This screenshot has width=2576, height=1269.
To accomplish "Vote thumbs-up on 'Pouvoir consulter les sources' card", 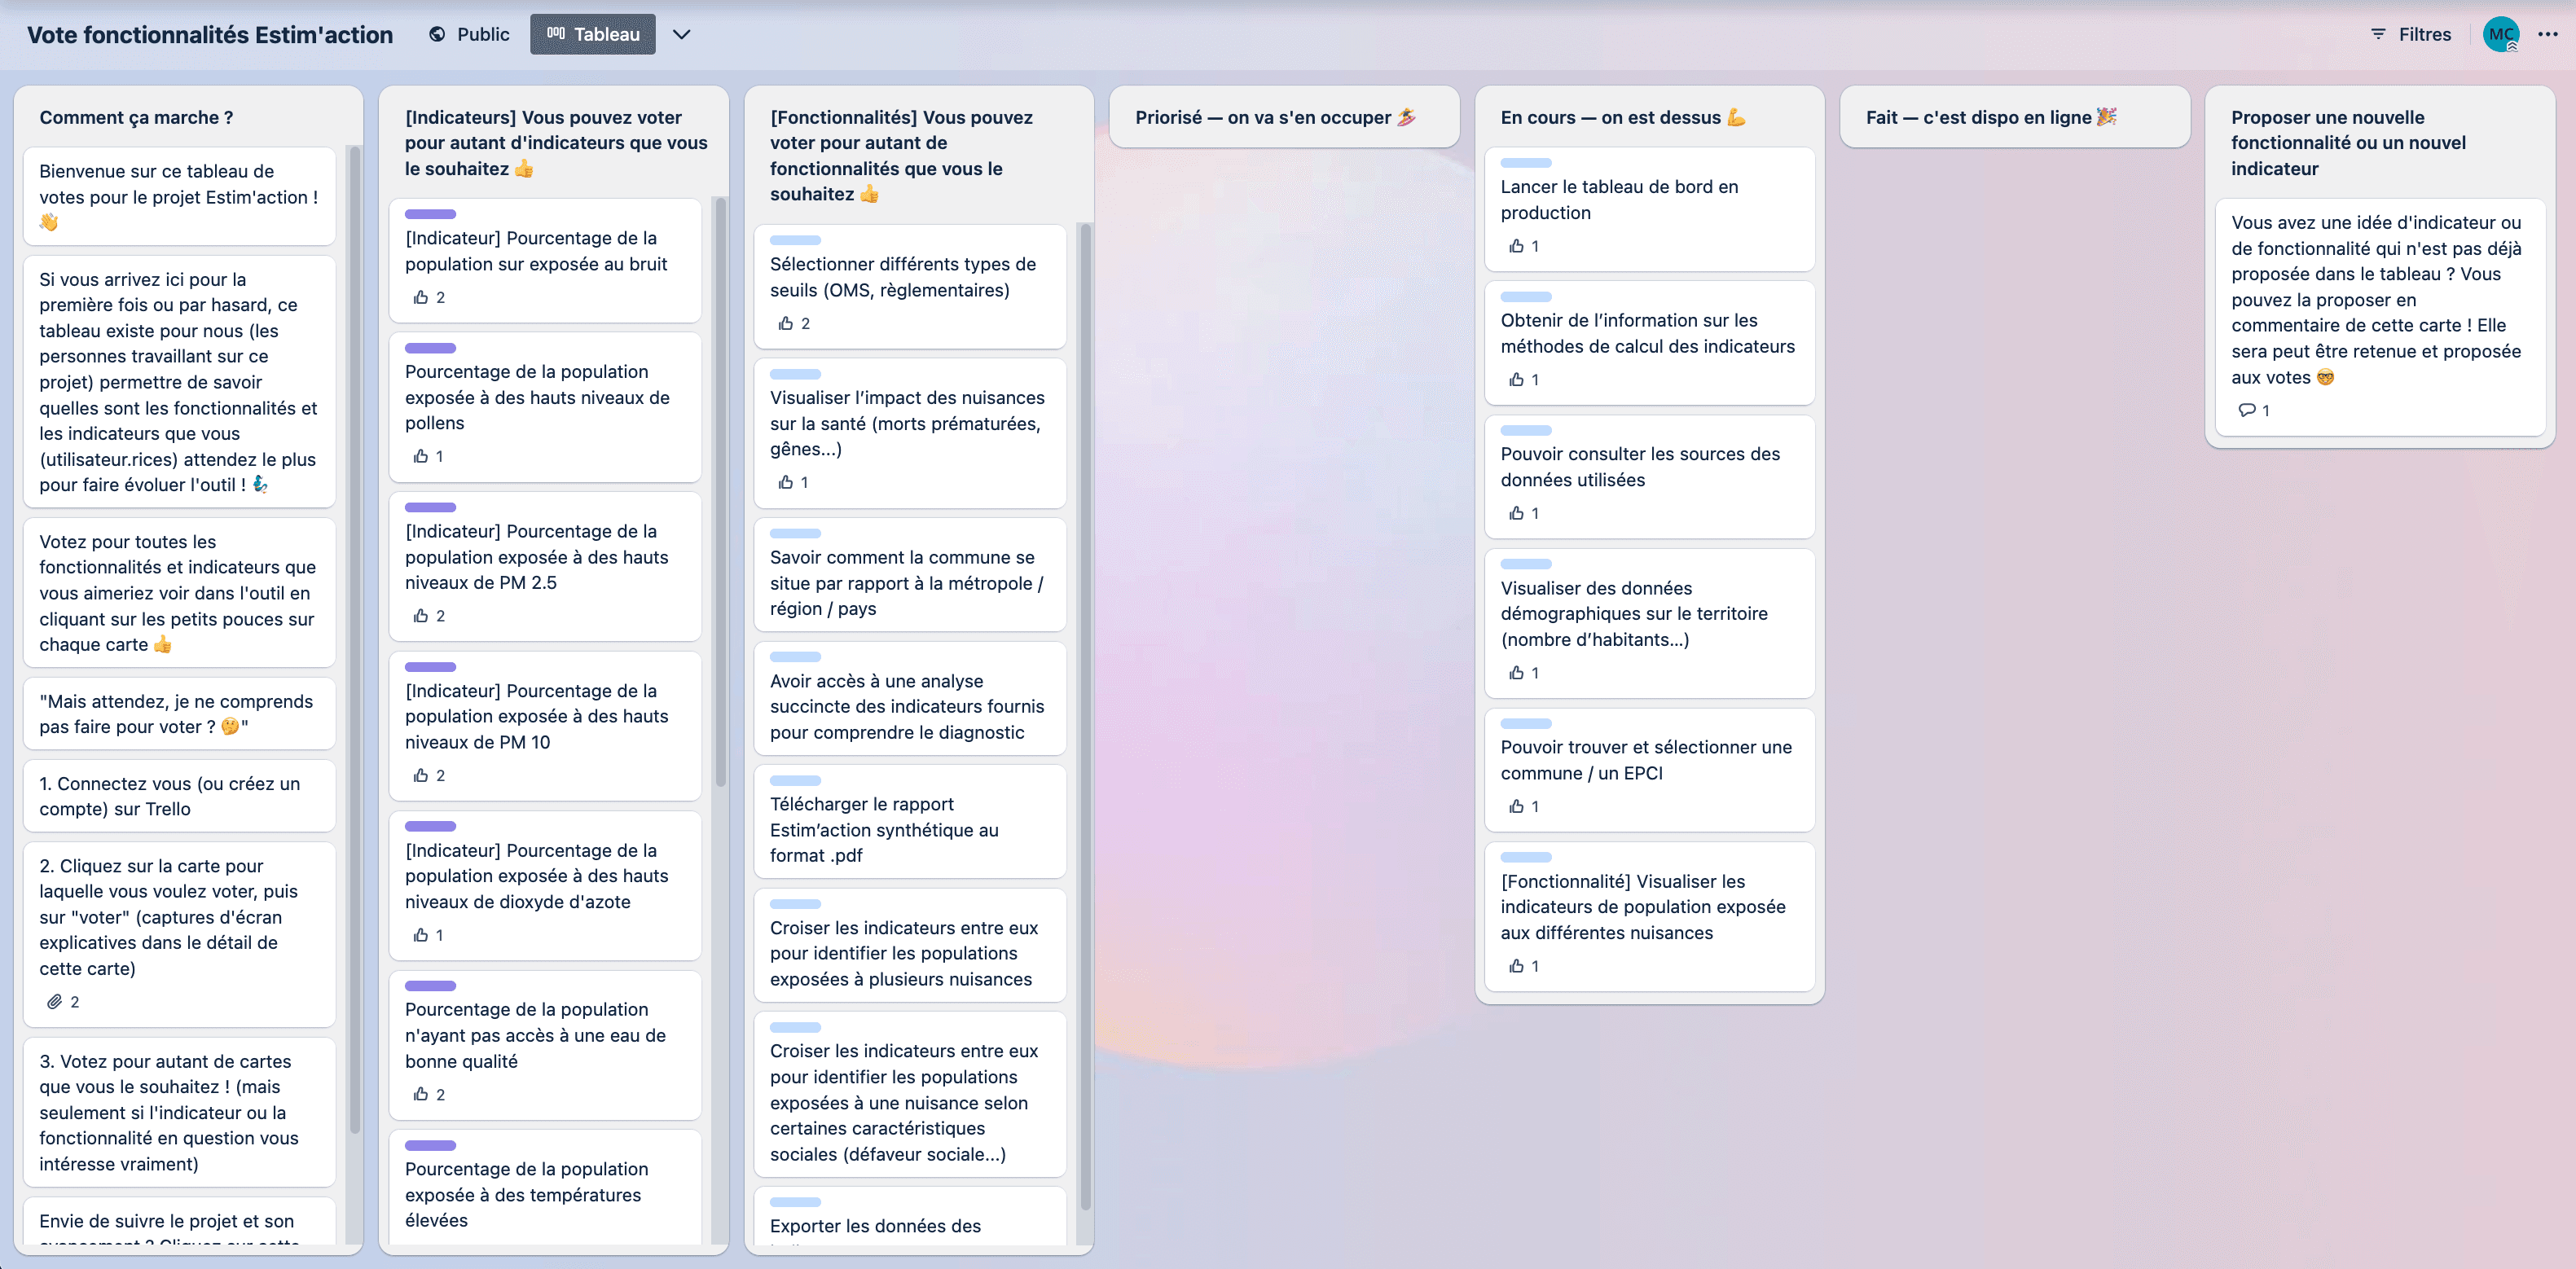I will click(1517, 513).
